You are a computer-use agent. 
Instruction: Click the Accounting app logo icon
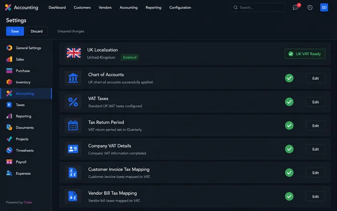tap(8, 7)
